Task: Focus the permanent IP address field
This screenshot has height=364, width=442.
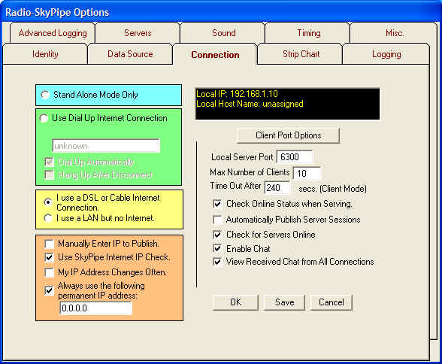Action: 96,308
